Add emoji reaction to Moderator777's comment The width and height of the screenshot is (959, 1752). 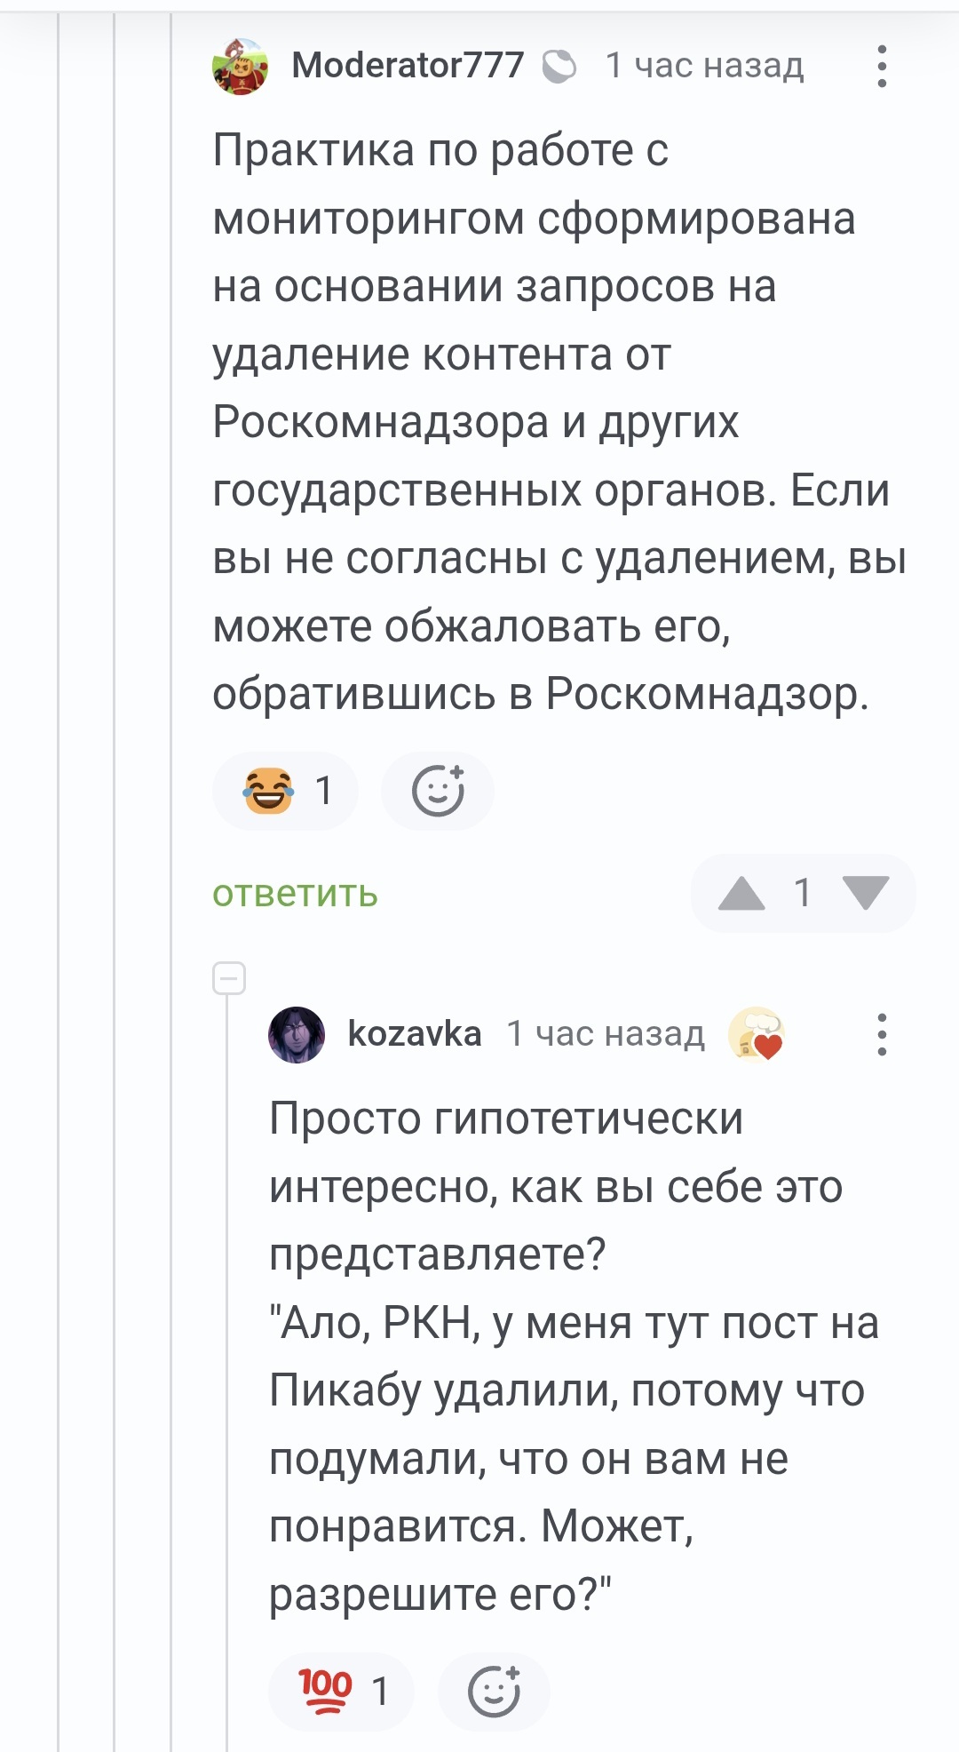pos(438,791)
